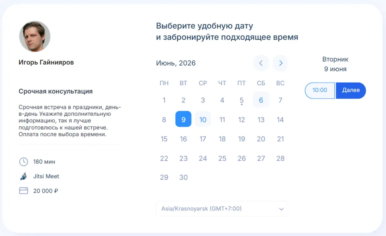This screenshot has height=236, width=386.
Task: Click date 12 in the calendar
Action: 242,120
